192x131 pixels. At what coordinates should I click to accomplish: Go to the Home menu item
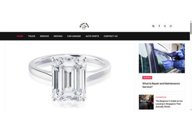point(20,36)
